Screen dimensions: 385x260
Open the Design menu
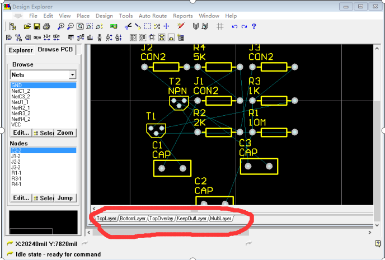(x=104, y=16)
